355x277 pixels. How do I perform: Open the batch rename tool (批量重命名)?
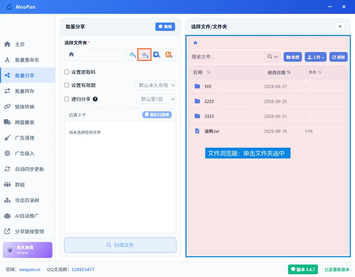tap(28, 60)
